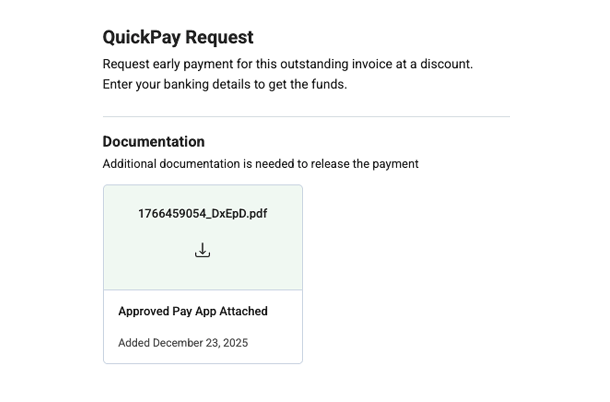Click the request early payment description line

[x=288, y=64]
